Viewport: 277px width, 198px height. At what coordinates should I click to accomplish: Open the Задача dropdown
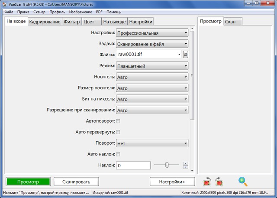pyautogui.click(x=152, y=44)
